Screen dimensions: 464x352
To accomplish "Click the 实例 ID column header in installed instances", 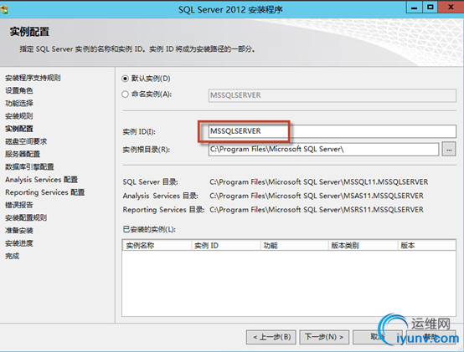I will (x=226, y=245).
